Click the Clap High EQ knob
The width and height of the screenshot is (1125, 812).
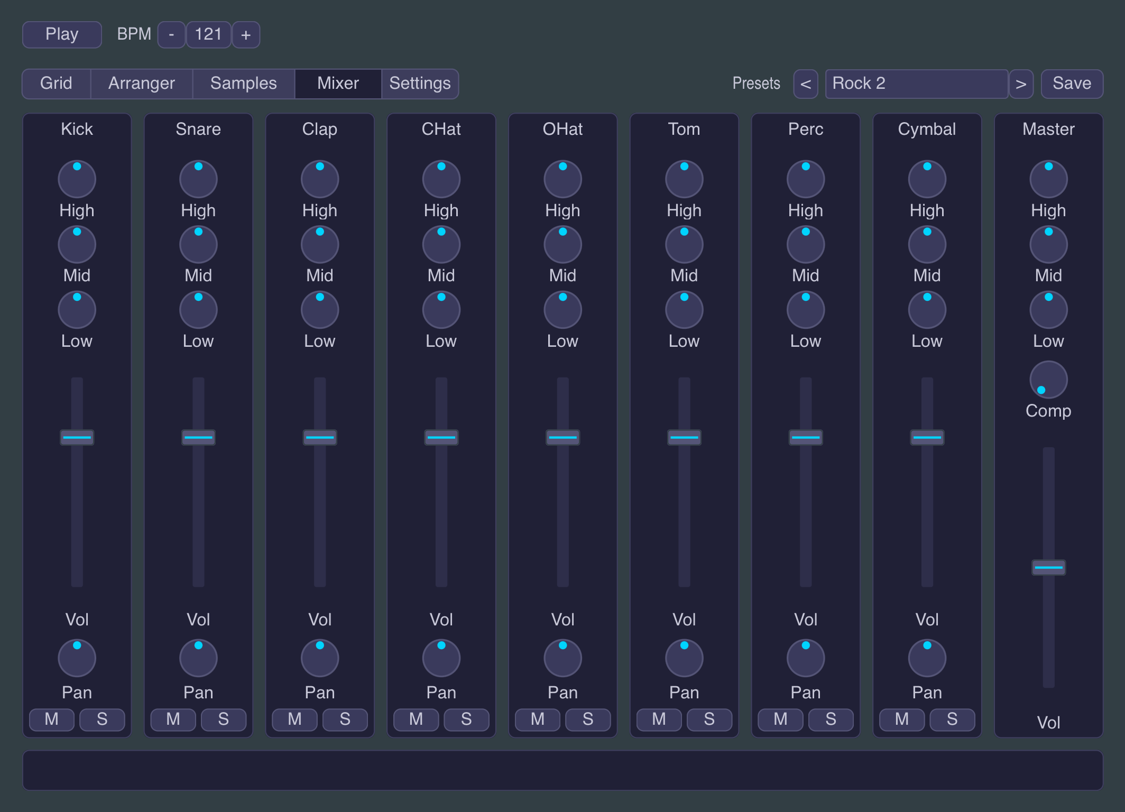point(320,179)
